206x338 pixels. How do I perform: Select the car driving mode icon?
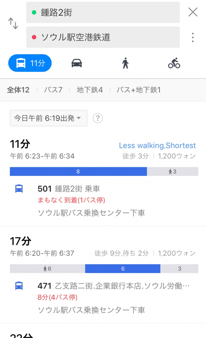77,63
